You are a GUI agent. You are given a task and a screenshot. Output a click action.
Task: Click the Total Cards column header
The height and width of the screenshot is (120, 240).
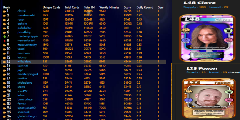point(72,7)
